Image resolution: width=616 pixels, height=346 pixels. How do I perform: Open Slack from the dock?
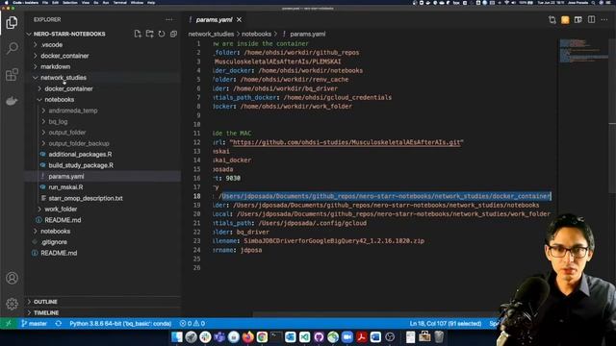point(205,337)
